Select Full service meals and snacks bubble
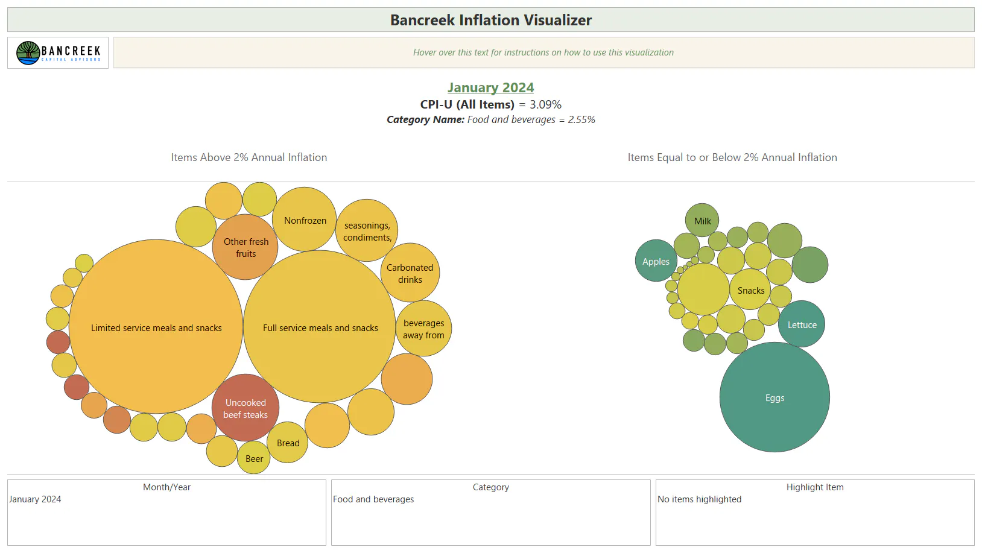The image size is (982, 553). pyautogui.click(x=320, y=327)
